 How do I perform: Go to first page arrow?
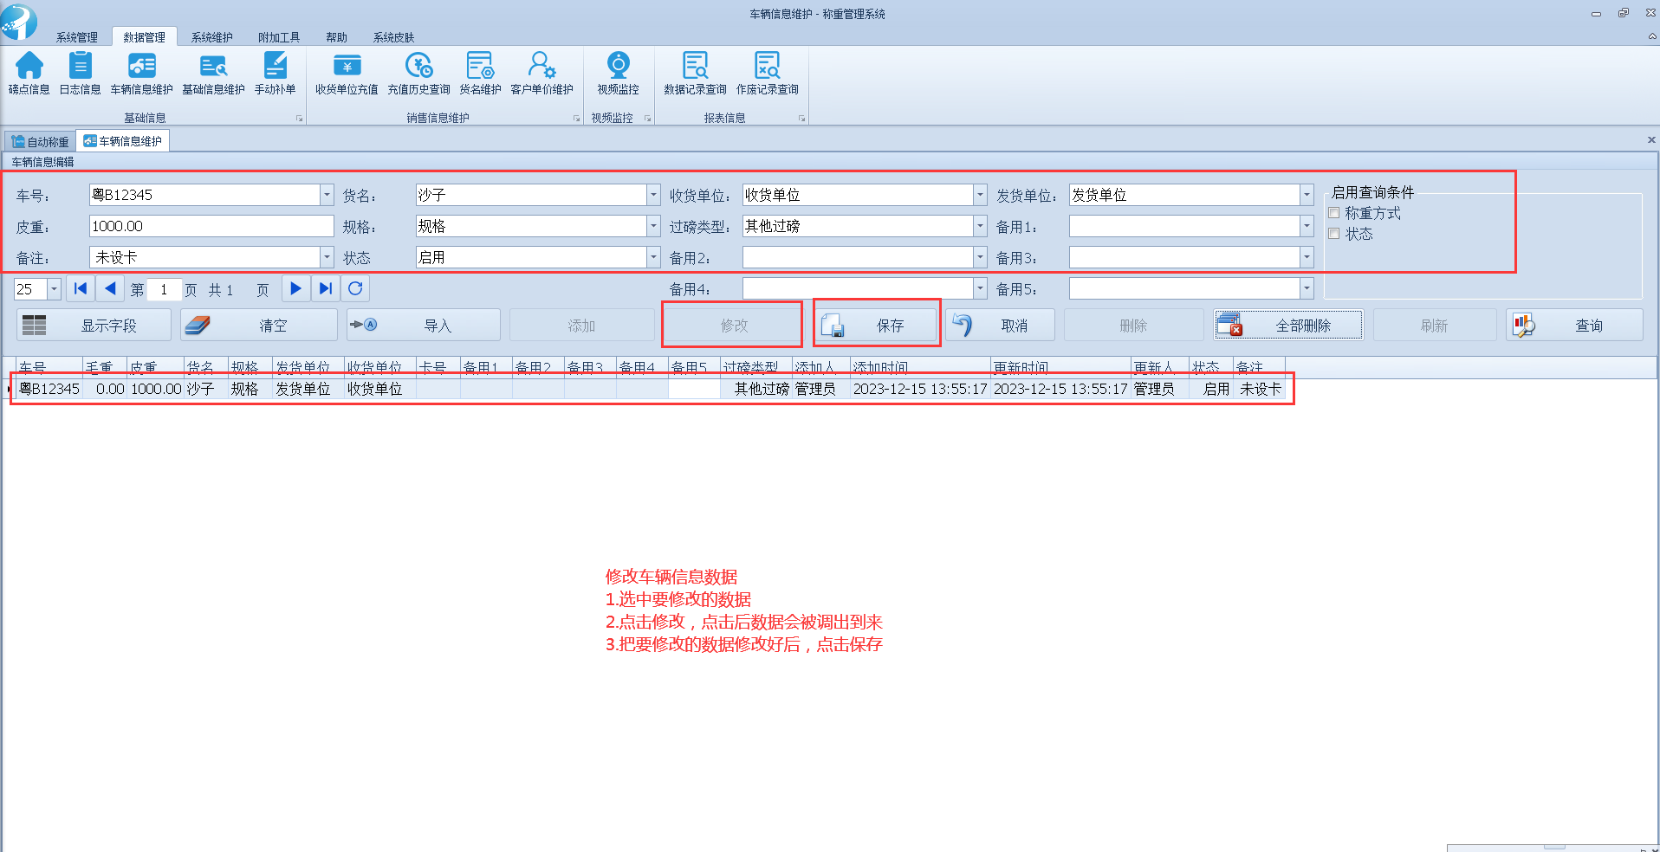[x=81, y=288]
